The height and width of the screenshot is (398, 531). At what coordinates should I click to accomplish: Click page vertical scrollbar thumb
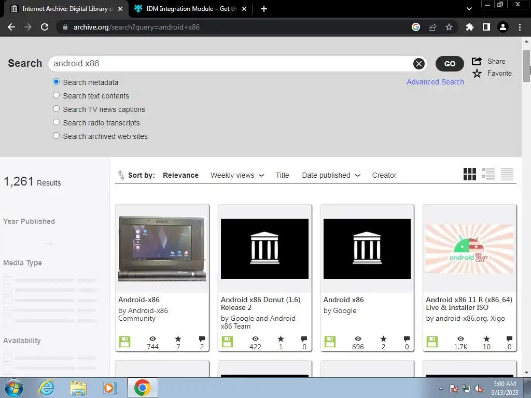(526, 66)
